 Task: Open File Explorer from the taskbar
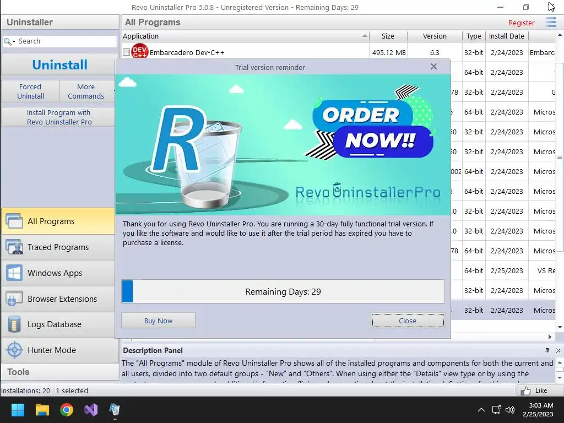(42, 410)
